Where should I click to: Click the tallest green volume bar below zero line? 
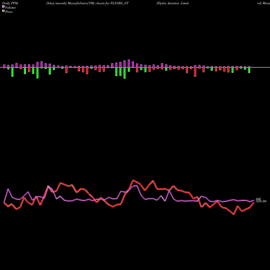pyautogui.click(x=125, y=73)
